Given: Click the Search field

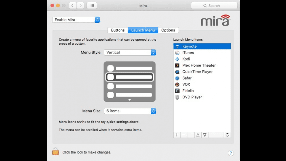Looking at the screenshot, I should pyautogui.click(x=214, y=6).
